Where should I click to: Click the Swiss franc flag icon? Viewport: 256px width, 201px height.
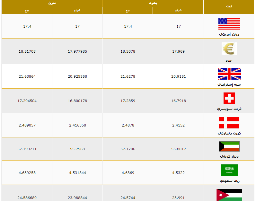[x=229, y=98]
